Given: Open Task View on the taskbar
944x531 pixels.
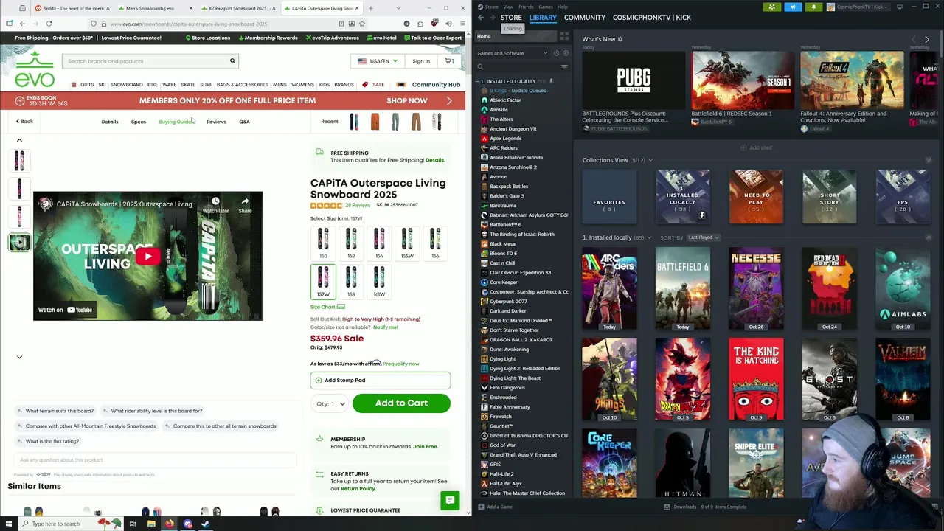Looking at the screenshot, I should pyautogui.click(x=133, y=524).
